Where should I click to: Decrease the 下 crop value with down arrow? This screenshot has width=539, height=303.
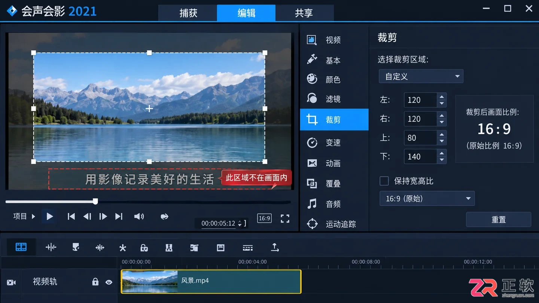pyautogui.click(x=442, y=160)
